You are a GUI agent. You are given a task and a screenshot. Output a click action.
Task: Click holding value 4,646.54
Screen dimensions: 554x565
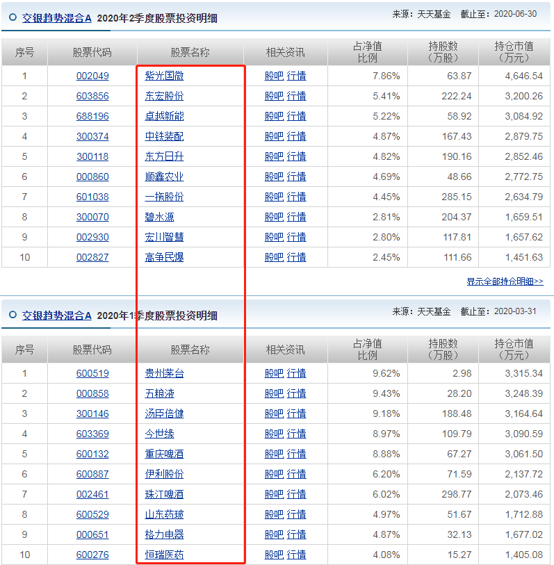tap(523, 76)
